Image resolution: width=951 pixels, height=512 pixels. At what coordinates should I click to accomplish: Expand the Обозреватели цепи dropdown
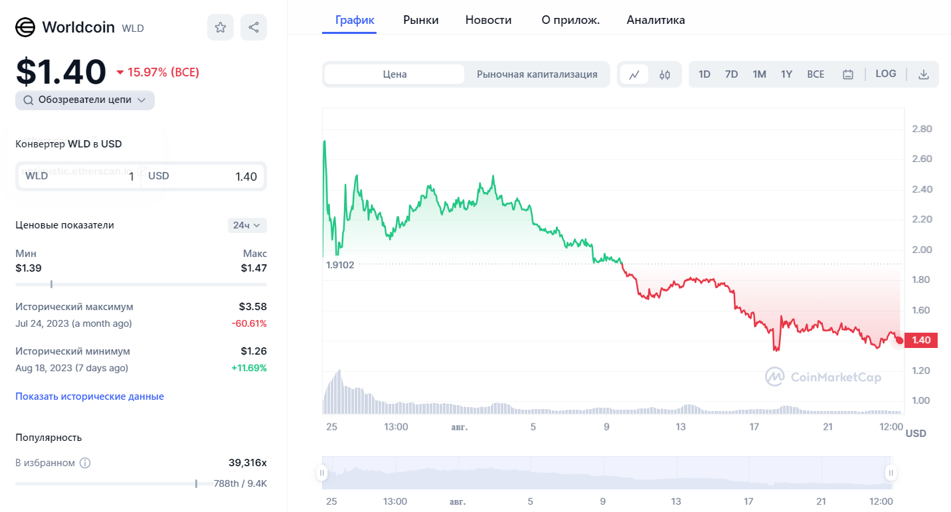(85, 100)
